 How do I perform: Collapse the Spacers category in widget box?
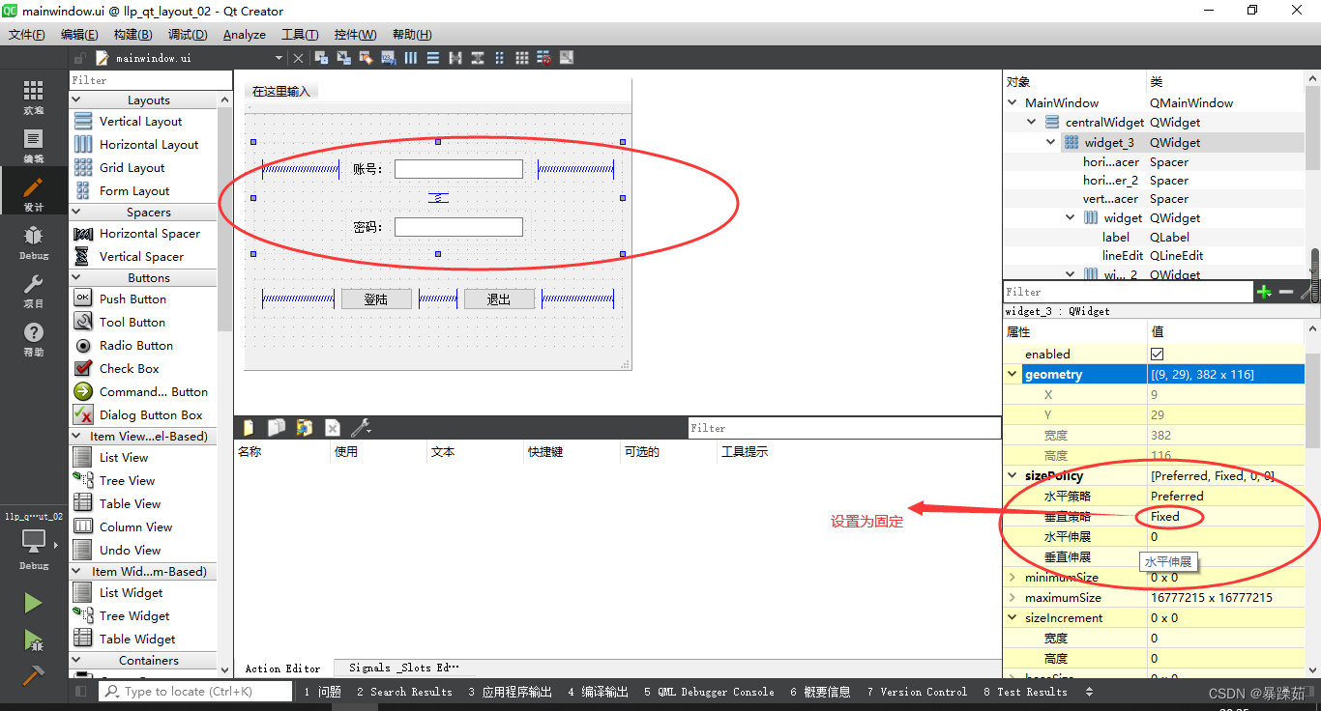tap(78, 212)
